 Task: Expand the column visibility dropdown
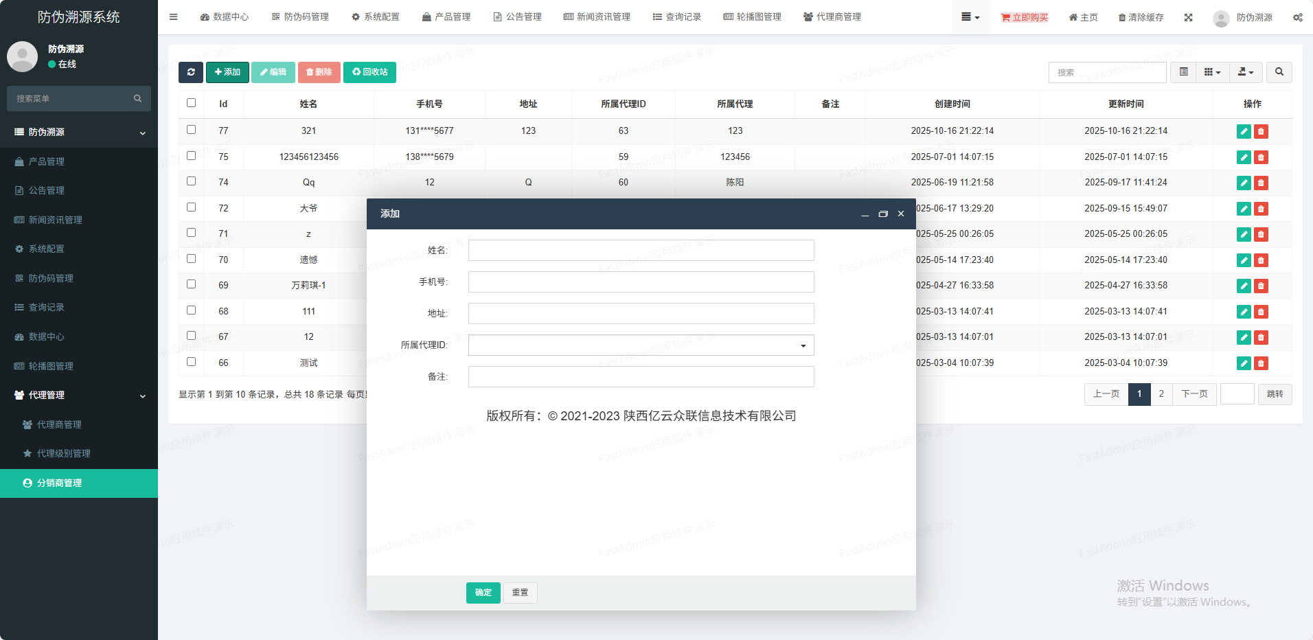[1212, 72]
